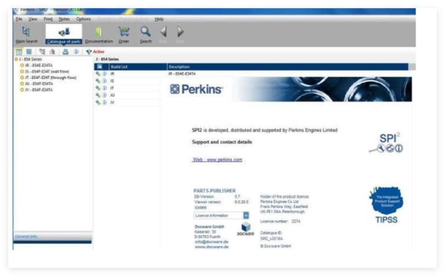Click the parts icon in JS row

[x=98, y=81]
